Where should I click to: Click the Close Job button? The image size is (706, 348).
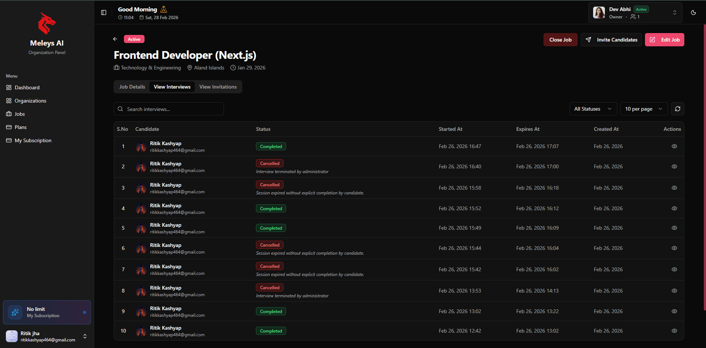(x=560, y=40)
